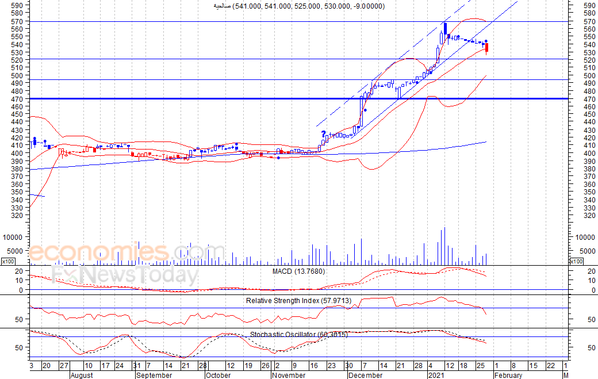Click the December month label on time axis
This screenshot has height=379, width=598.
coord(365,375)
